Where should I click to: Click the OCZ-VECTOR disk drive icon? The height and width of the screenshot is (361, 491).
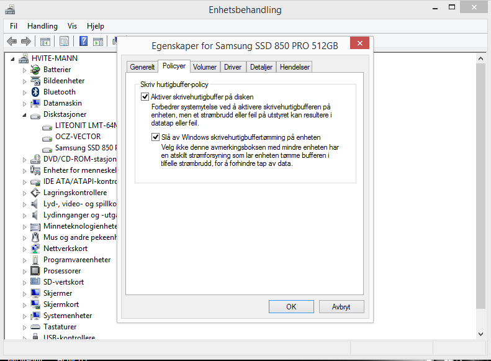click(x=47, y=139)
